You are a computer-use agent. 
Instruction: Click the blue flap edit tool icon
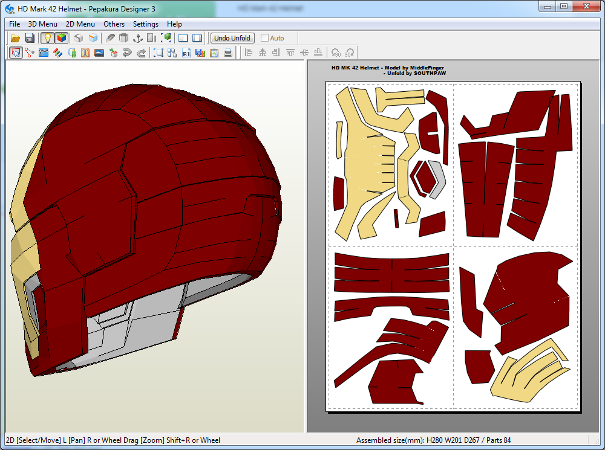[x=44, y=53]
